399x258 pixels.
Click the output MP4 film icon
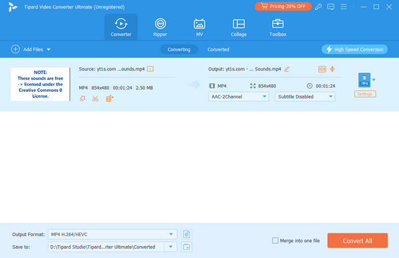211,86
